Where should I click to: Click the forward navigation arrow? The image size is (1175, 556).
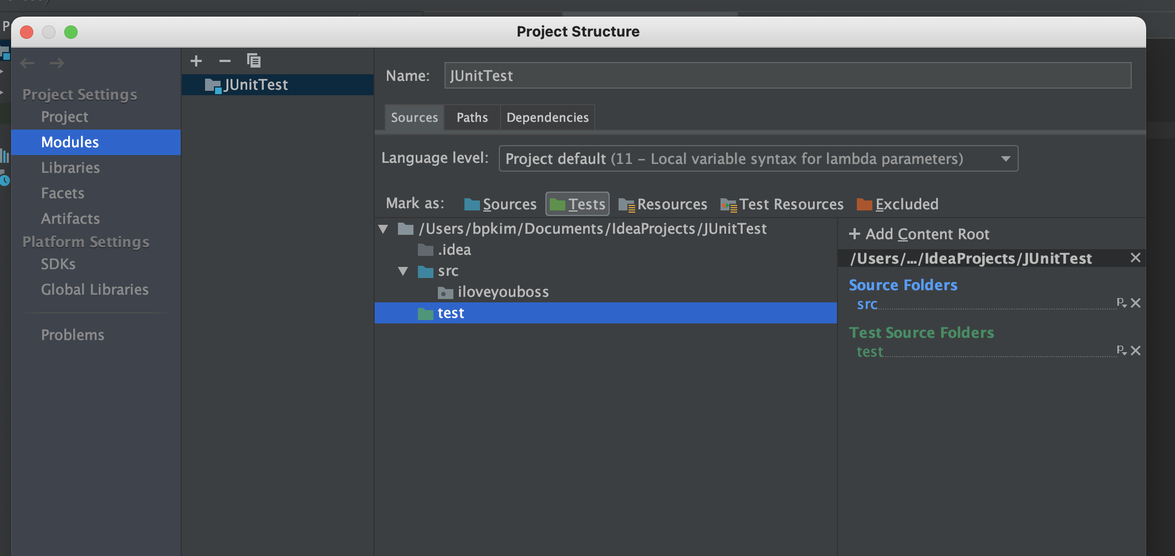point(57,63)
